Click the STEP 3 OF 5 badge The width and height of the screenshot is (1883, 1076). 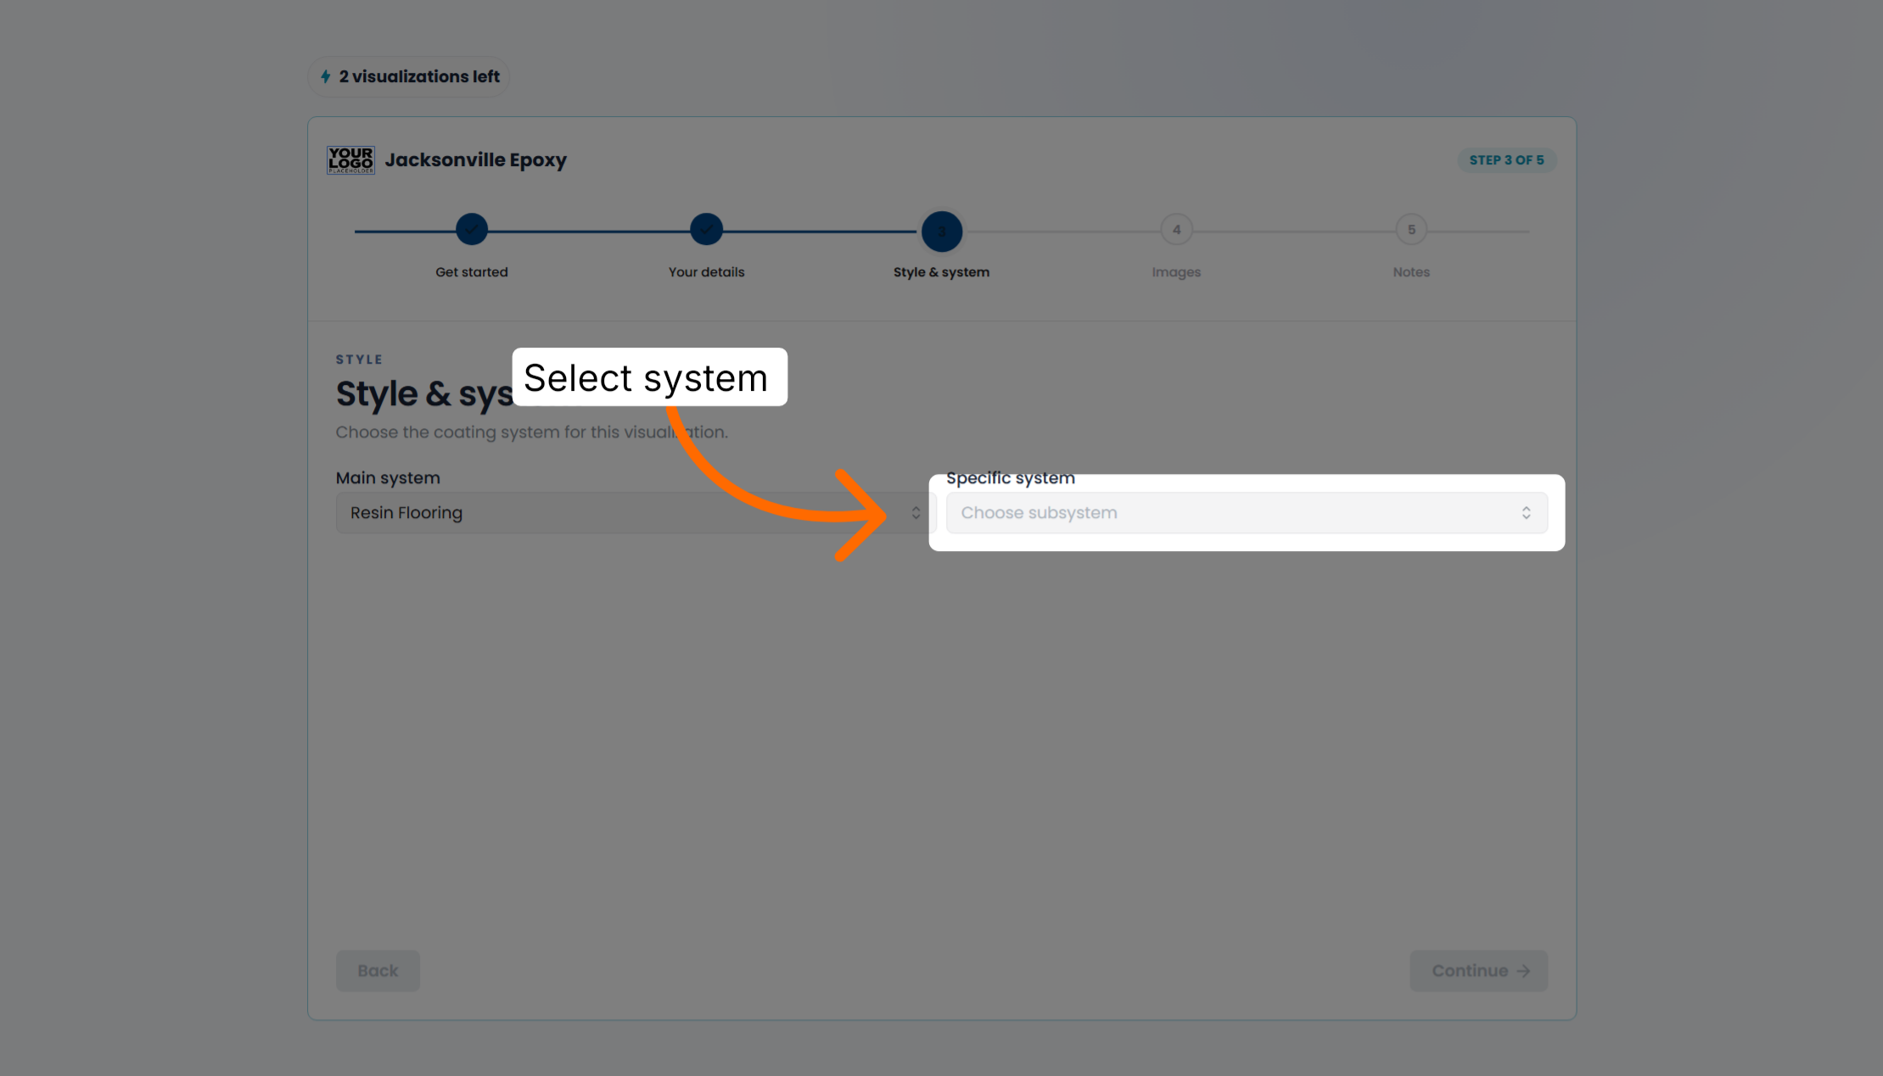(x=1506, y=159)
